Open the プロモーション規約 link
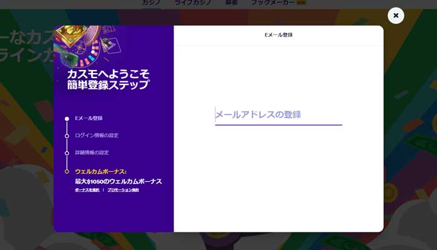This screenshot has height=250, width=437. [x=123, y=190]
